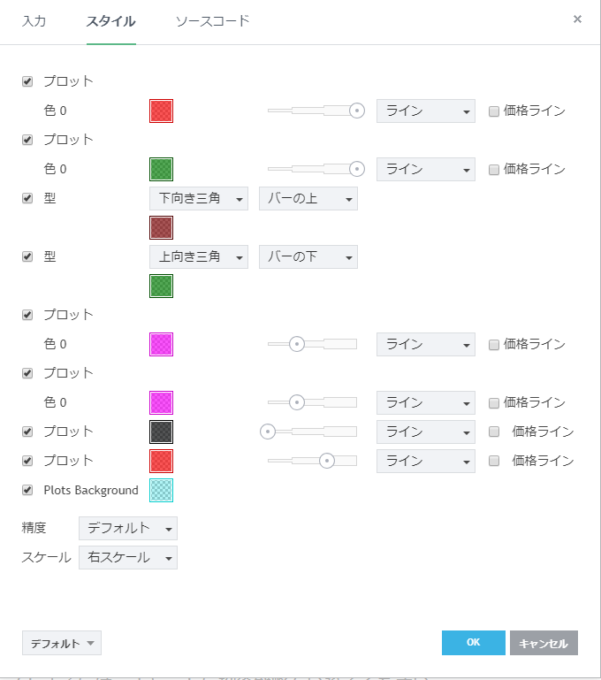
Task: Disable the 型 checkbox beside 下向き三角
Action: (x=27, y=198)
